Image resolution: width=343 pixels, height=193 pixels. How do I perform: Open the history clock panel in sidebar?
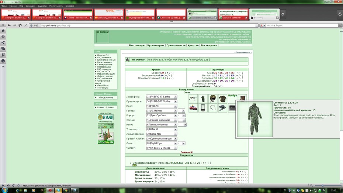click(3, 61)
